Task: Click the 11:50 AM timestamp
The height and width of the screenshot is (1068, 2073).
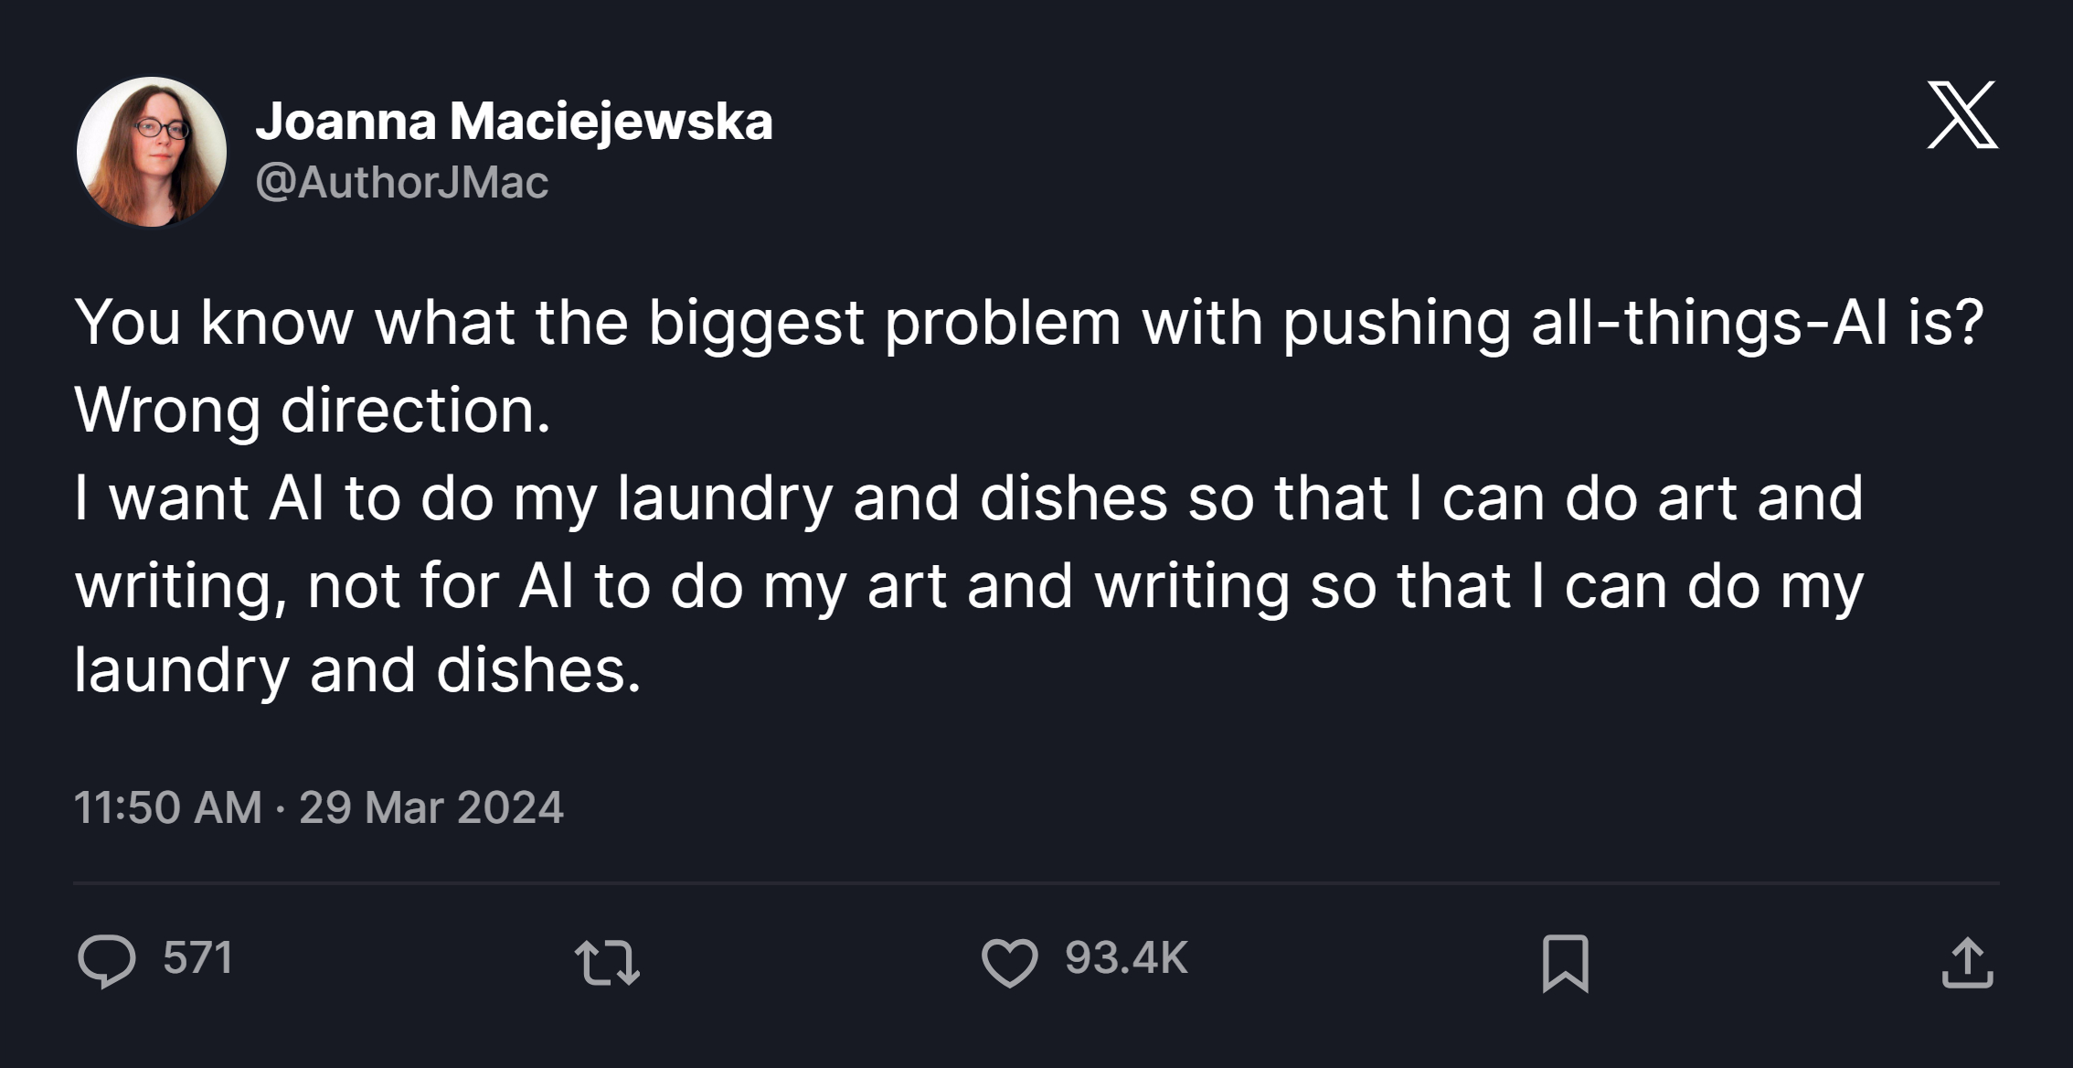Action: (167, 807)
